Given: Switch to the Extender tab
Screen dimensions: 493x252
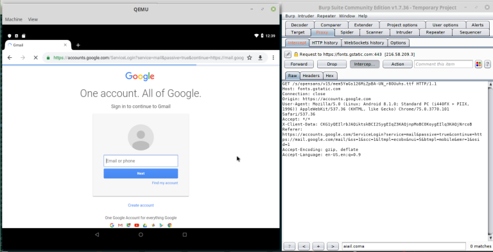Looking at the screenshot, I should click(363, 25).
